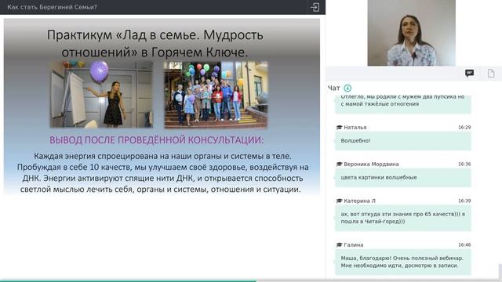Click the username Наталья in chat
The height and width of the screenshot is (282, 502).
(355, 127)
